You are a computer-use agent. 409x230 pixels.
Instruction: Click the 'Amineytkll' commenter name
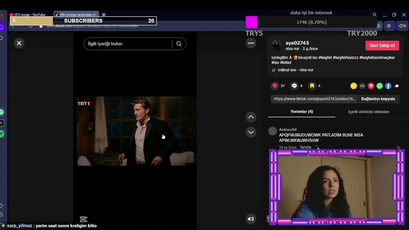click(x=288, y=129)
